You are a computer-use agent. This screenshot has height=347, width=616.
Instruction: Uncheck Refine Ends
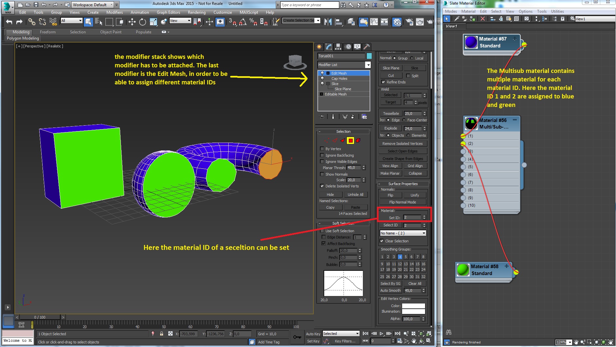[x=383, y=82]
